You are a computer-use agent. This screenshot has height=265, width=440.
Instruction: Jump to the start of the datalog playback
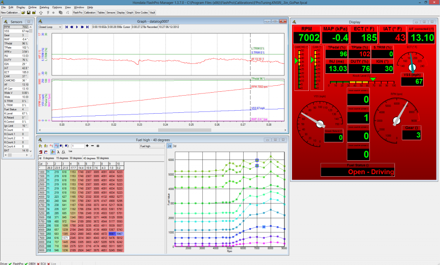pyautogui.click(x=67, y=27)
